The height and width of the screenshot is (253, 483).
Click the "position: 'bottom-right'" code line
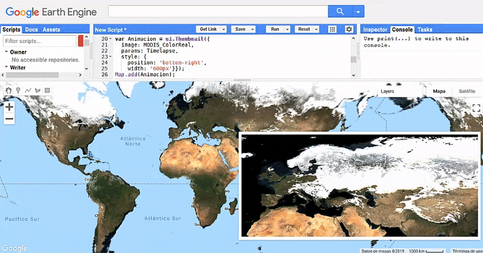(167, 63)
